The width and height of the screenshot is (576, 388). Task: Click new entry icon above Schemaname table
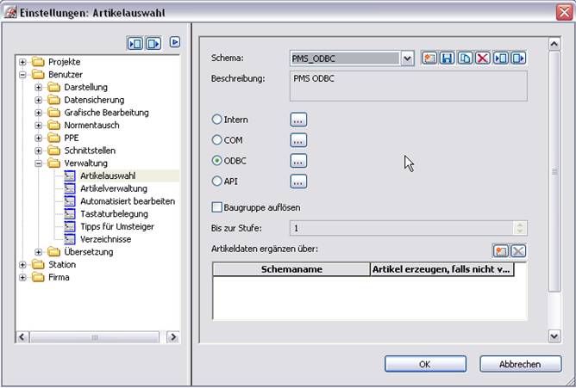coord(501,250)
